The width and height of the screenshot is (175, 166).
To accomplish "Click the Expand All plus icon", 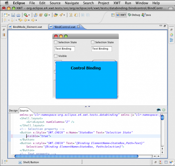I will [x=83, y=15].
